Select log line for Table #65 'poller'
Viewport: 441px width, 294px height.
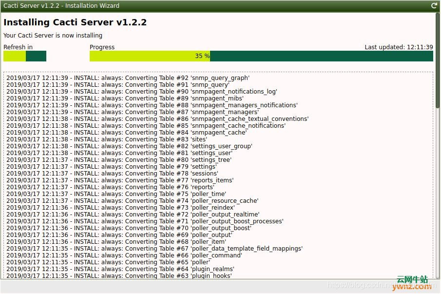(x=108, y=262)
